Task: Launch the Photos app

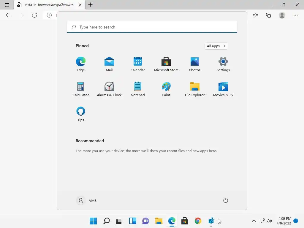Action: pyautogui.click(x=195, y=64)
